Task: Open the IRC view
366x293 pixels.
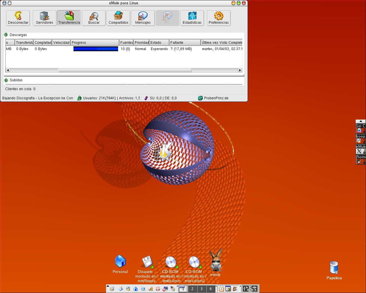Action: coord(168,18)
